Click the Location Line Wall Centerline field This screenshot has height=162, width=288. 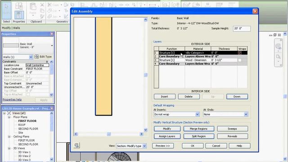coord(37,65)
